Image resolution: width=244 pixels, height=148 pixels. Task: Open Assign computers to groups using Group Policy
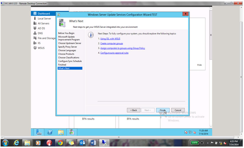point(123,48)
